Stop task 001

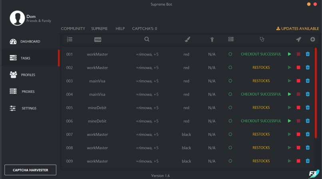(x=298, y=54)
